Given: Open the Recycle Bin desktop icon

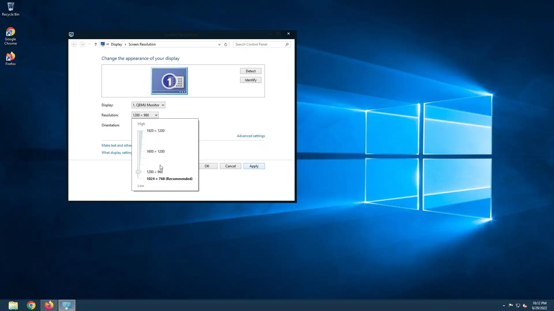Looking at the screenshot, I should pos(11,9).
